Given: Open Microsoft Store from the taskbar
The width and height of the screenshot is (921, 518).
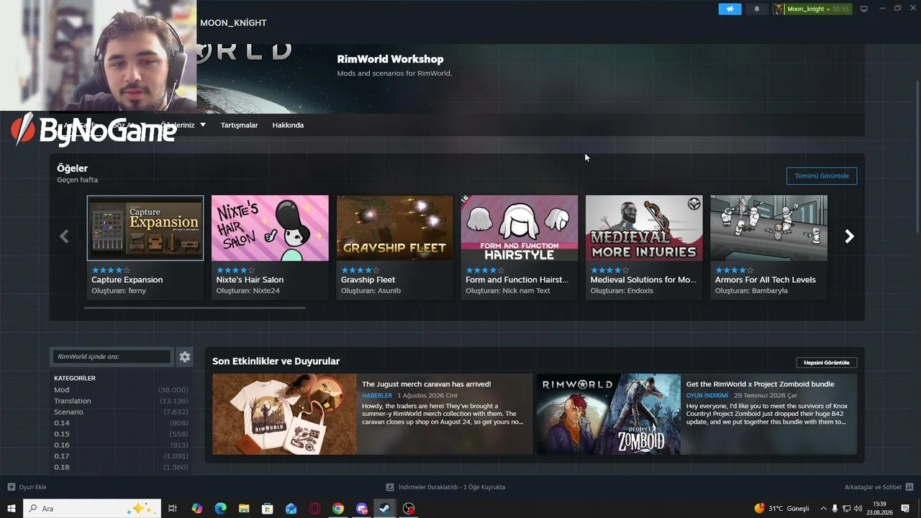Looking at the screenshot, I should [268, 509].
